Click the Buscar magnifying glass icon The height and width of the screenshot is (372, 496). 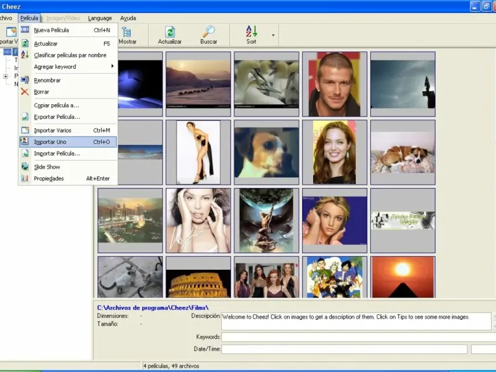click(x=209, y=32)
